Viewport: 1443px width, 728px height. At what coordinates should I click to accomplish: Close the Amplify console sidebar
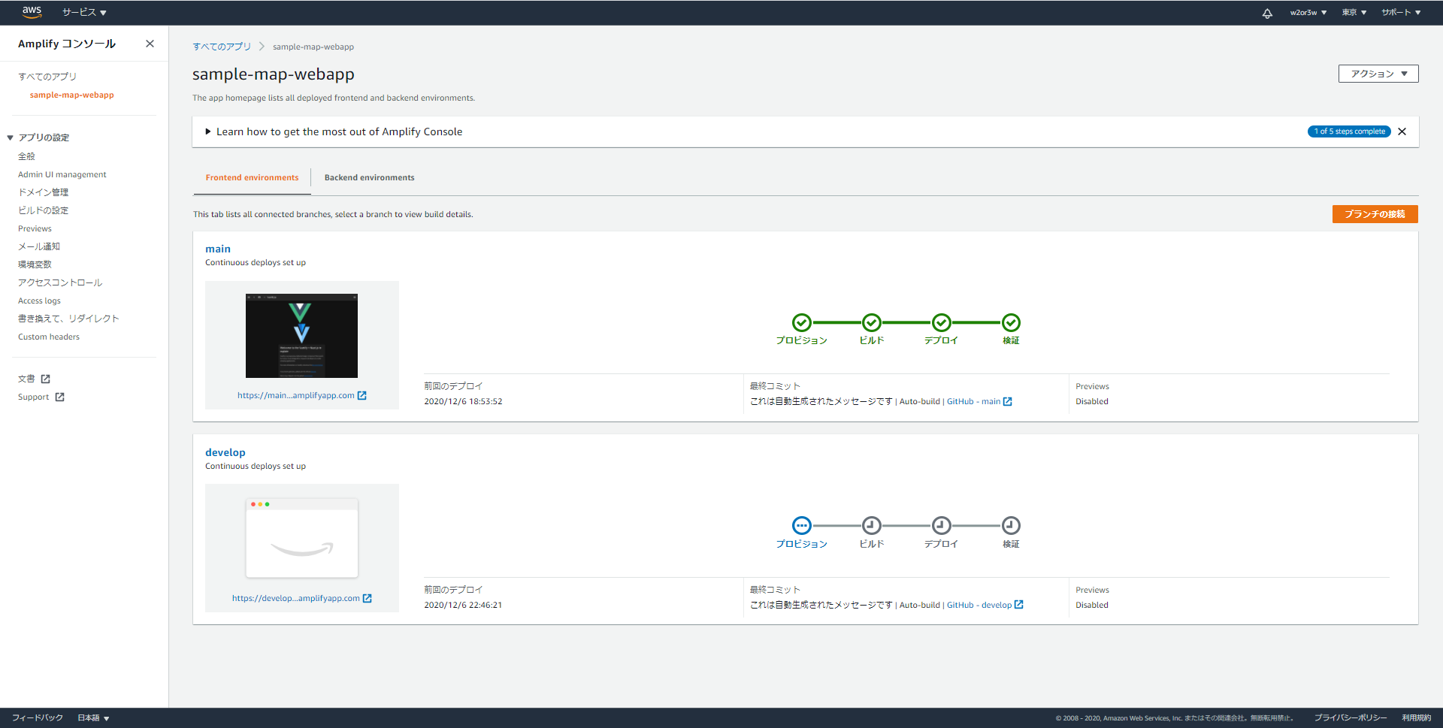pos(150,44)
